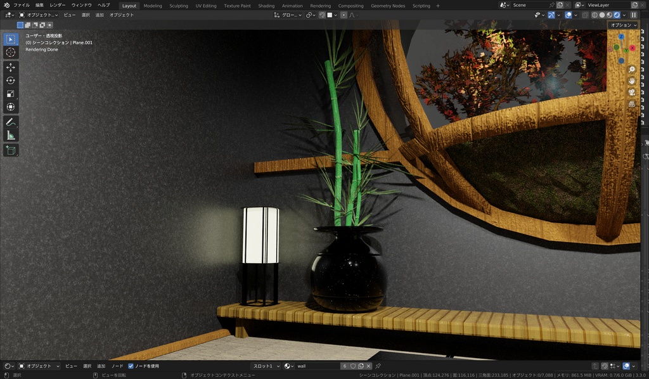The width and height of the screenshot is (649, 379).
Task: Open the viewport 追加 menu
Action: [100, 15]
